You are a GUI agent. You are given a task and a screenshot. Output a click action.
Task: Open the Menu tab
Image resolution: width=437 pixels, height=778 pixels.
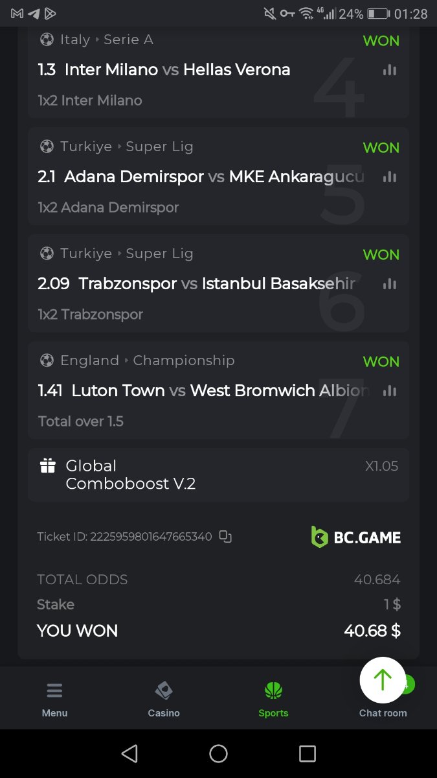(54, 700)
